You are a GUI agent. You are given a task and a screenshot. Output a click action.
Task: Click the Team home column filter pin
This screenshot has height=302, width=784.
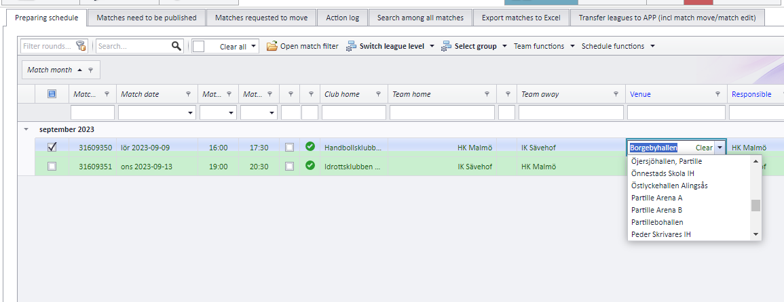click(x=487, y=94)
